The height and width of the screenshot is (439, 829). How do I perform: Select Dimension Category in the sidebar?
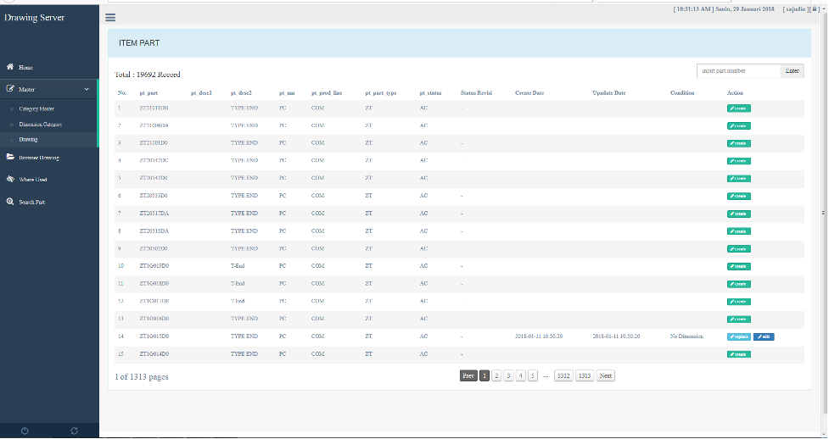(40, 124)
